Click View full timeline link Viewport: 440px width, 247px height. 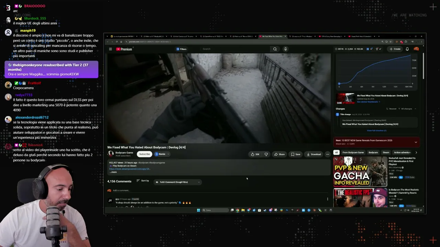[376, 130]
